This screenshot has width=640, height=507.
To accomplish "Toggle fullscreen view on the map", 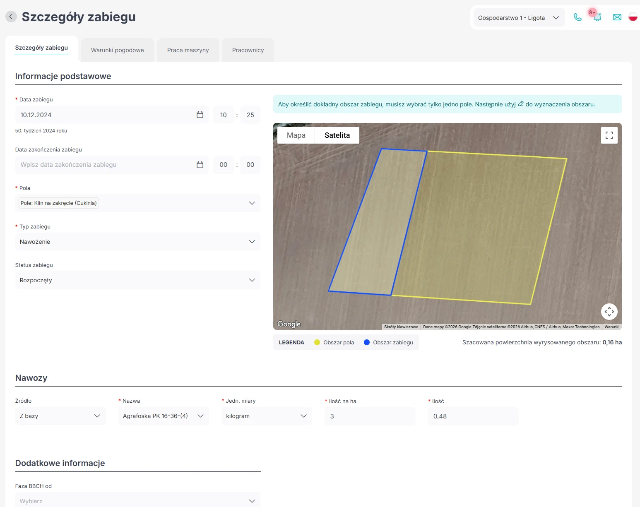I will point(609,135).
